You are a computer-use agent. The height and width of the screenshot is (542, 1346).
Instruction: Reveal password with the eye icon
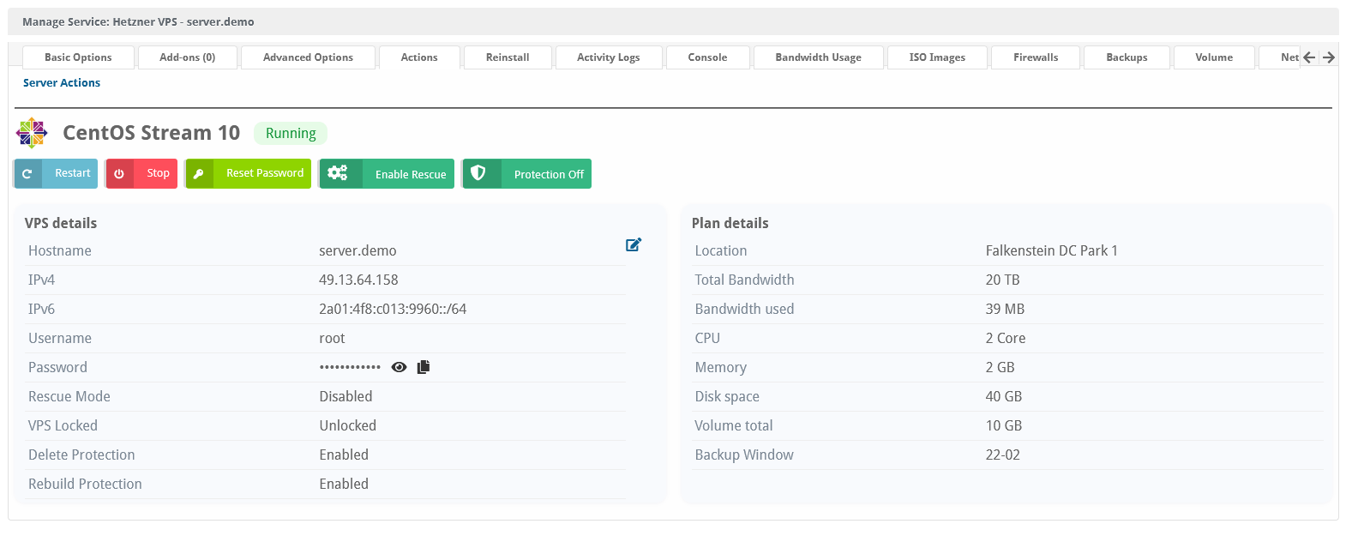[399, 367]
